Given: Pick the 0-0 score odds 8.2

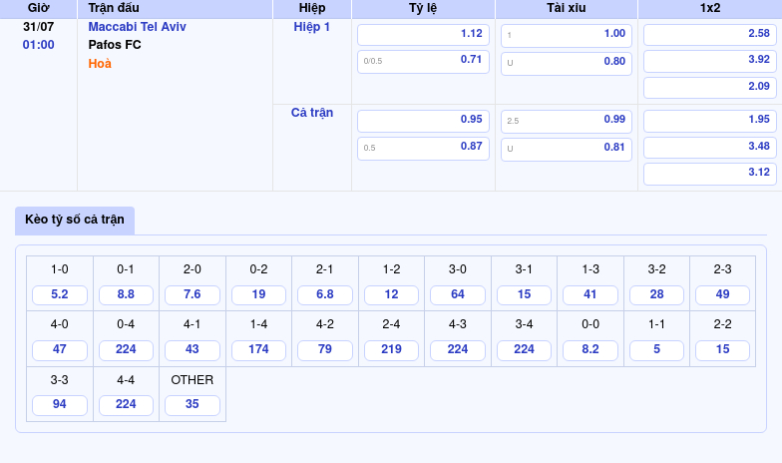Looking at the screenshot, I should pyautogui.click(x=590, y=350).
